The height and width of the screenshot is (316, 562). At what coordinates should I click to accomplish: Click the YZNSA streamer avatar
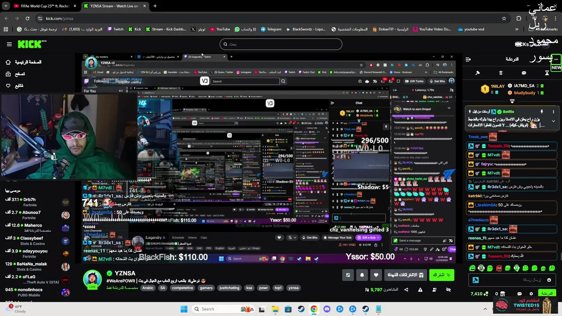[93, 279]
